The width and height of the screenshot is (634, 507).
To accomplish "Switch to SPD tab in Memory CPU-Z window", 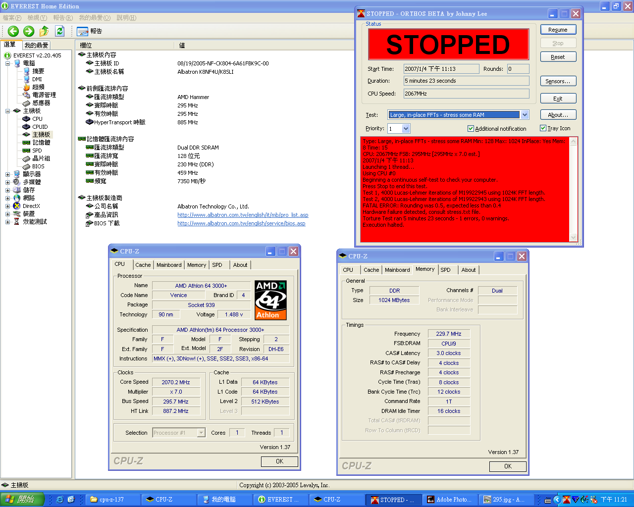I will tap(445, 270).
